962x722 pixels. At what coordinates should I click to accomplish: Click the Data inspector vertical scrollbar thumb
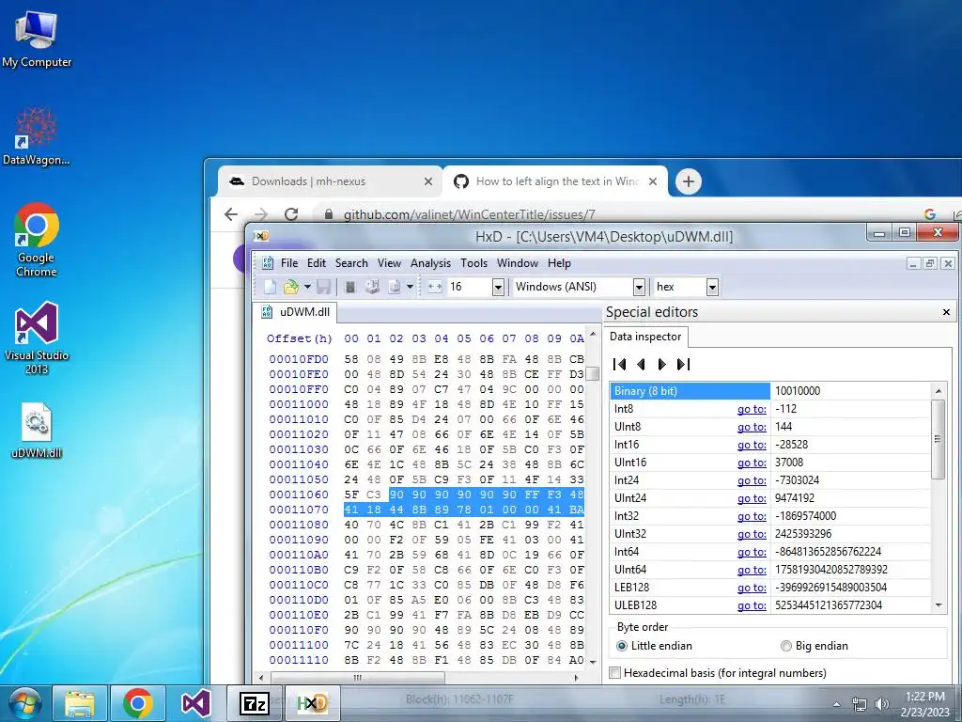click(x=938, y=439)
